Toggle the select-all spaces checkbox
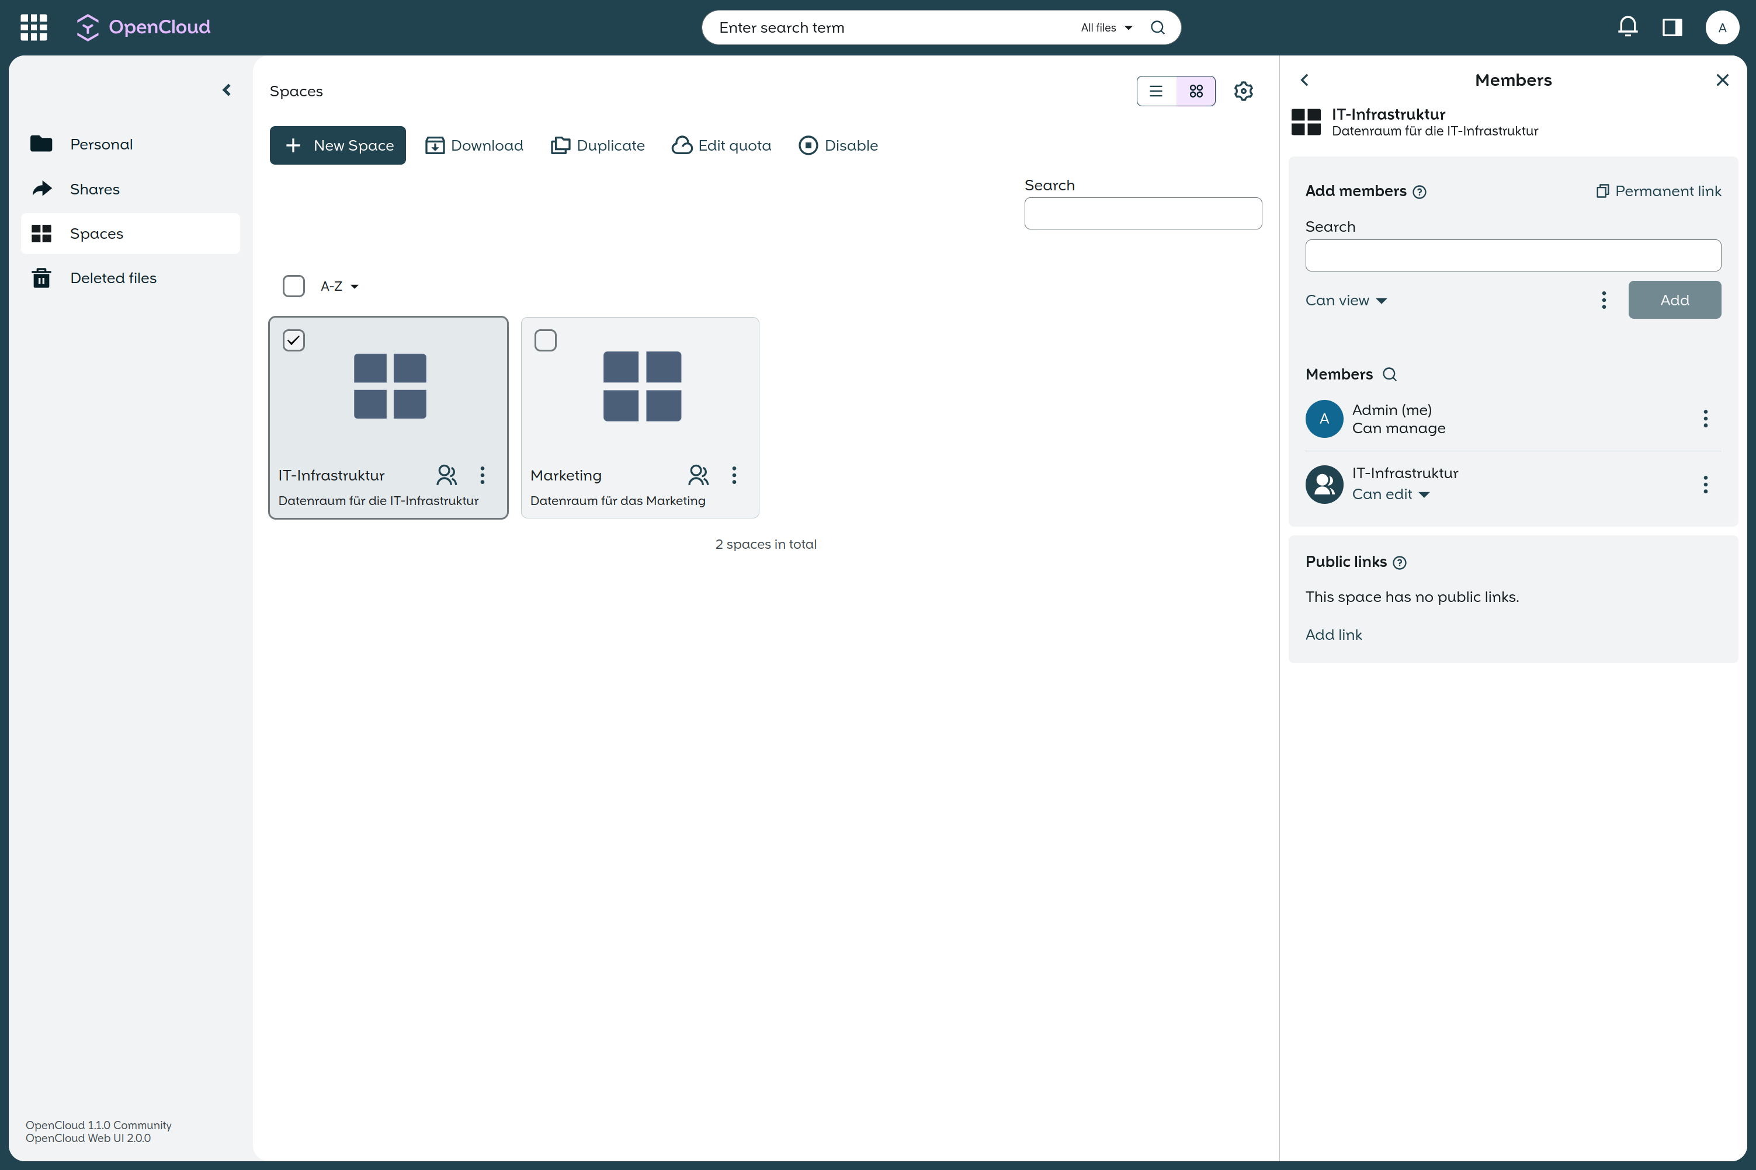The image size is (1756, 1170). tap(293, 285)
